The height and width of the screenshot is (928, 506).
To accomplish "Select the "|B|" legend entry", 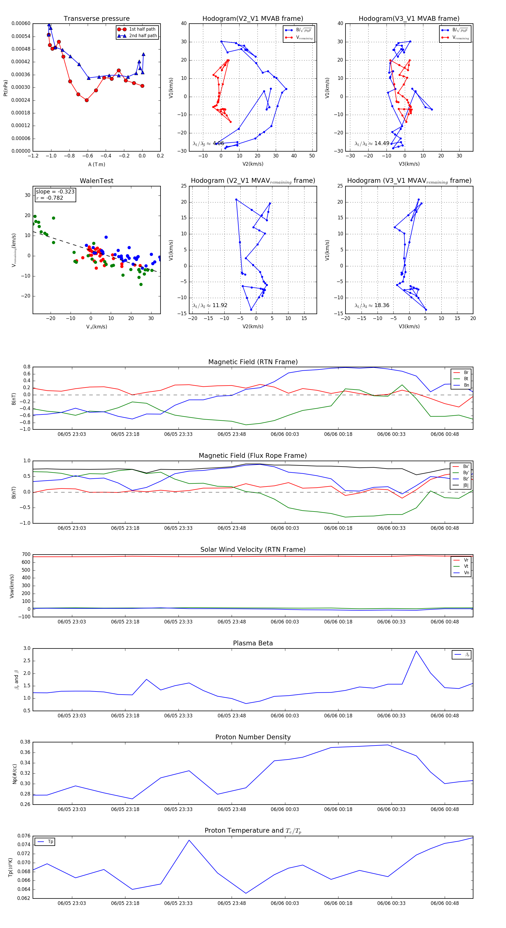I will [x=461, y=485].
